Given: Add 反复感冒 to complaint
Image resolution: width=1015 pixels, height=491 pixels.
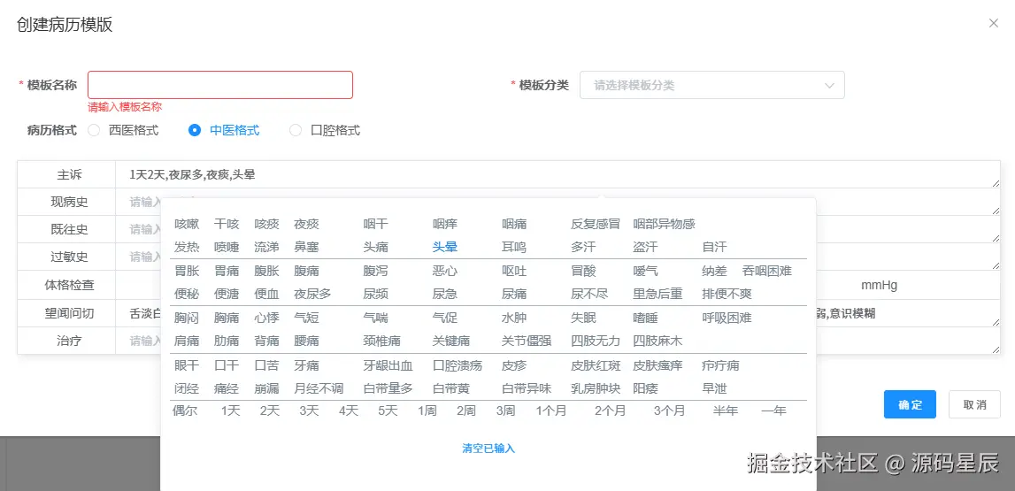Looking at the screenshot, I should pyautogui.click(x=596, y=224).
